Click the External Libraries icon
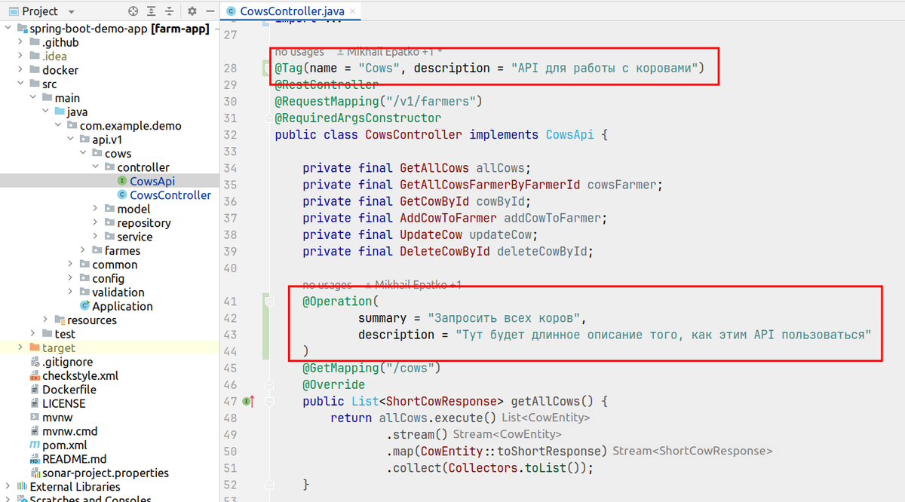Image resolution: width=905 pixels, height=502 pixels. tap(23, 487)
